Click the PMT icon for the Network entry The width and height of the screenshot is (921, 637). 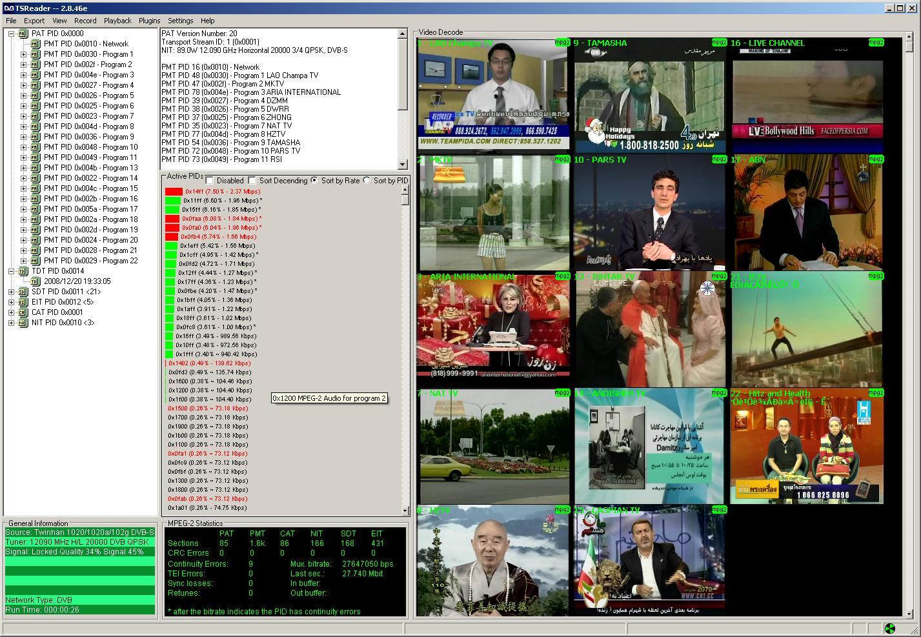click(35, 44)
